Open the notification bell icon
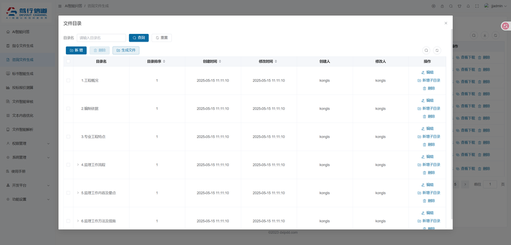 [468, 6]
